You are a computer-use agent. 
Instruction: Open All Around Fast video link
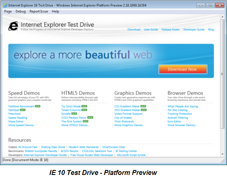tap(28, 147)
